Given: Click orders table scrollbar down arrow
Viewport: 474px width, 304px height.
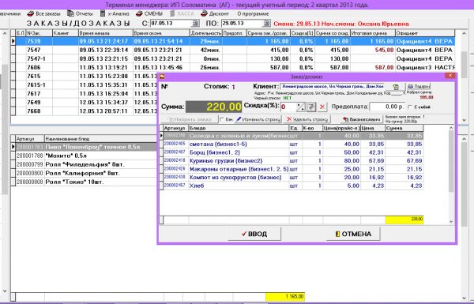Looking at the screenshot, I should (465, 120).
